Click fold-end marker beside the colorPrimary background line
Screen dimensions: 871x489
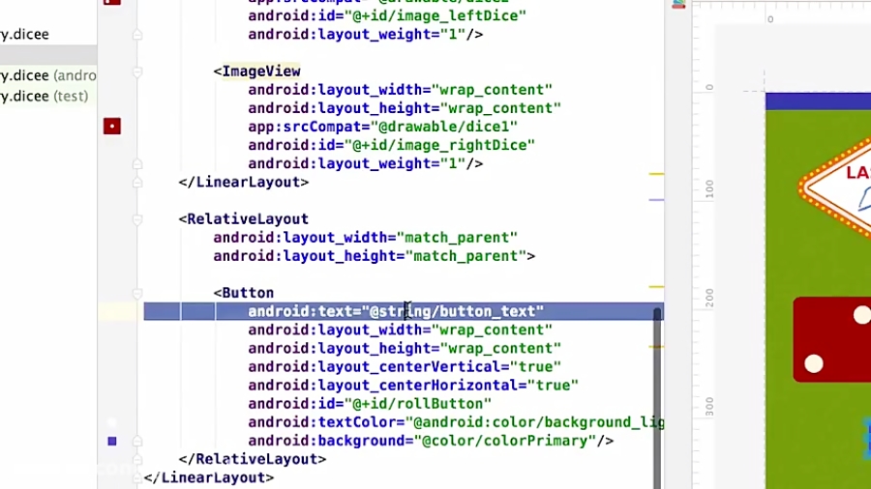coord(137,442)
